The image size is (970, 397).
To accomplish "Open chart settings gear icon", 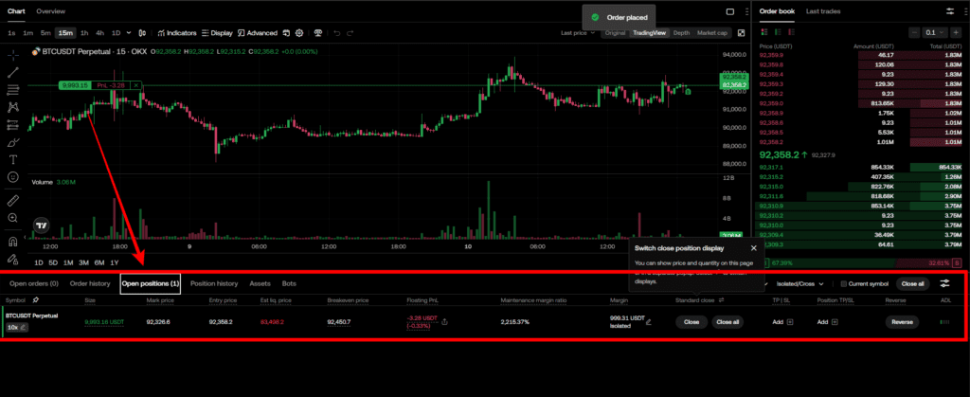I will click(x=299, y=32).
